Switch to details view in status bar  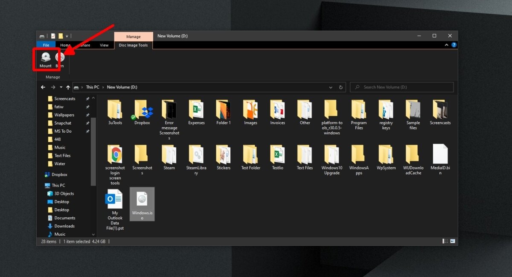(446, 242)
